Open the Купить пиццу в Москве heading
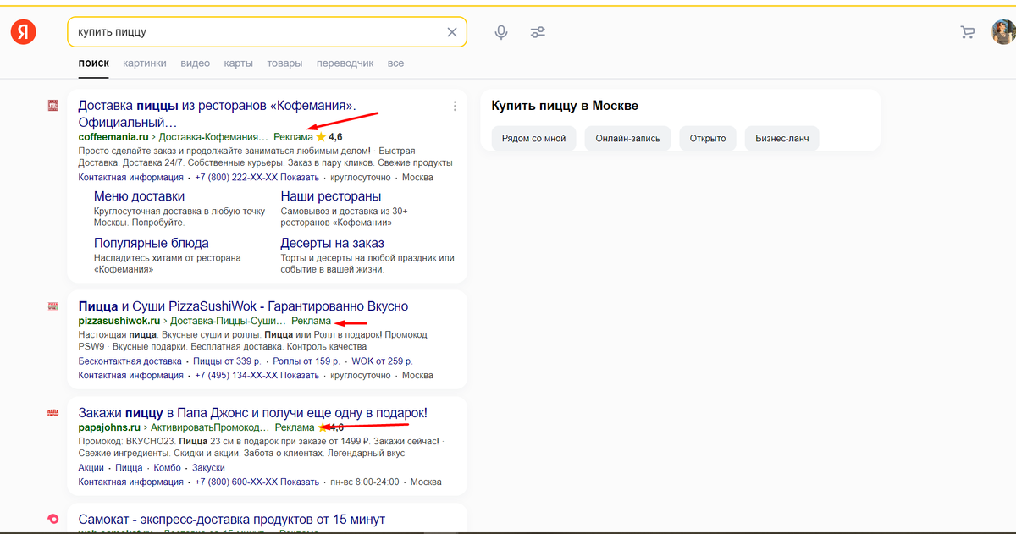 [x=565, y=106]
